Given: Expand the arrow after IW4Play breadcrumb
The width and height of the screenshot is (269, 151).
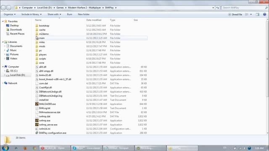Looking at the screenshot, I should tap(116, 8).
